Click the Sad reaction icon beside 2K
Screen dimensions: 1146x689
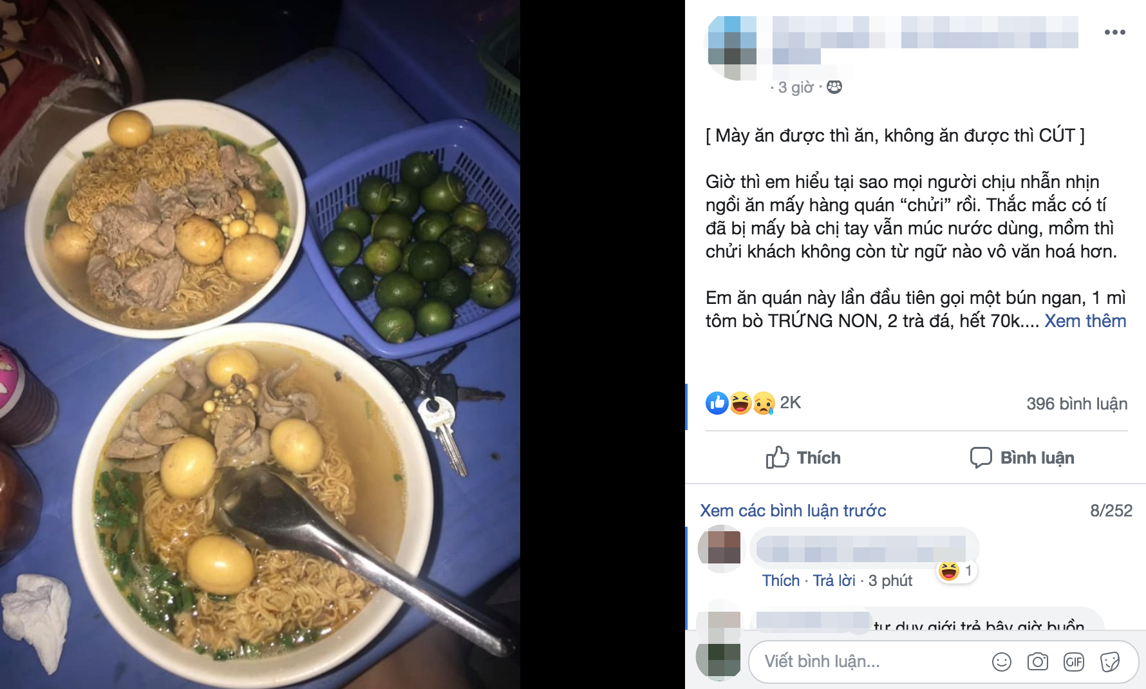pyautogui.click(x=764, y=403)
